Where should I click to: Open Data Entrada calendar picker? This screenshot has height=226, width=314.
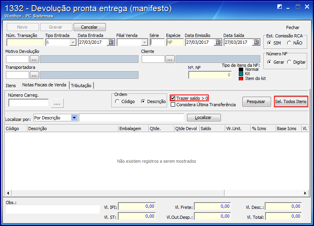(111, 42)
